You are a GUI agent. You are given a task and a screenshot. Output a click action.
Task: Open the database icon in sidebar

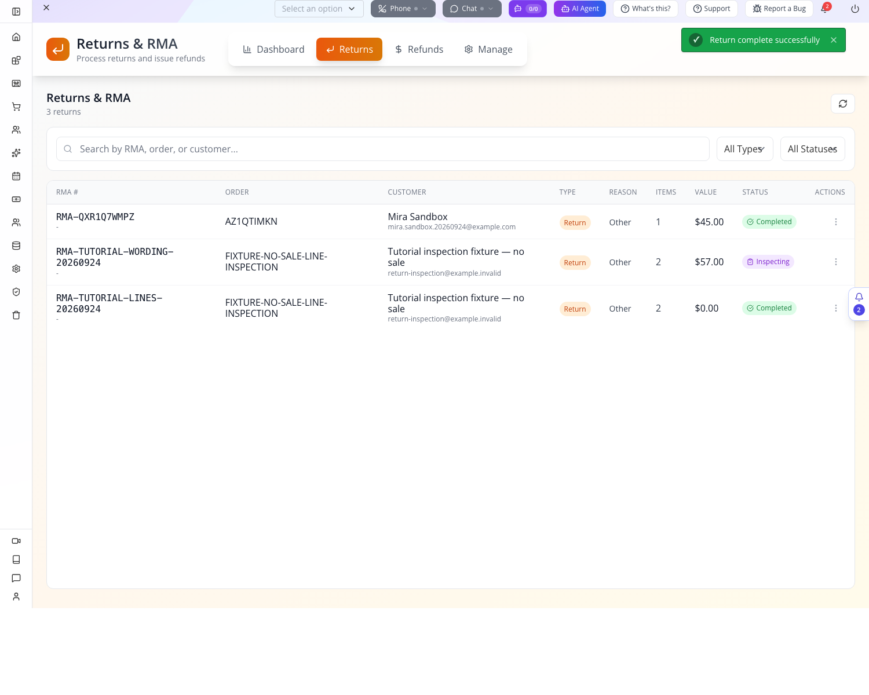coord(16,246)
